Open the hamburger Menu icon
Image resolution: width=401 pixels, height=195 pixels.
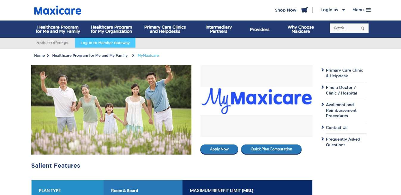pos(368,10)
